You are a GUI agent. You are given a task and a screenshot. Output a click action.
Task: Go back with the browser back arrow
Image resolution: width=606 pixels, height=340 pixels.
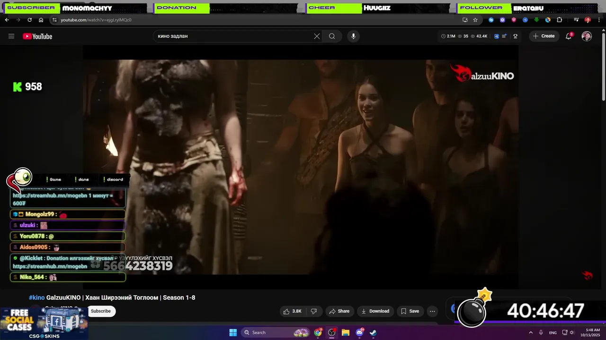click(x=7, y=20)
